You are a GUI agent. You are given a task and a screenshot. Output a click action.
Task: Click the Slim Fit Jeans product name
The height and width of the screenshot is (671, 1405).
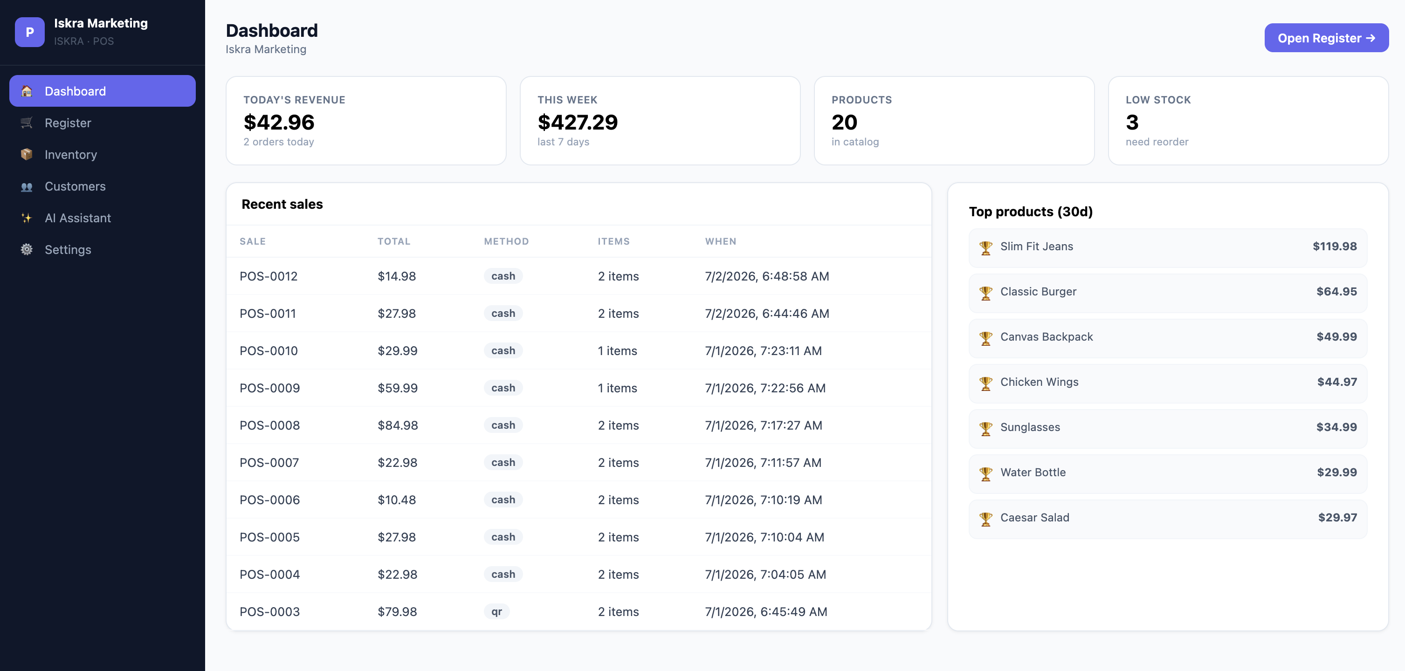pyautogui.click(x=1036, y=246)
